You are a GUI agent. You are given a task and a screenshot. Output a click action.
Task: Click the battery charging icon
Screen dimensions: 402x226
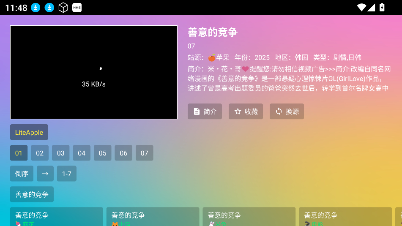coord(382,8)
